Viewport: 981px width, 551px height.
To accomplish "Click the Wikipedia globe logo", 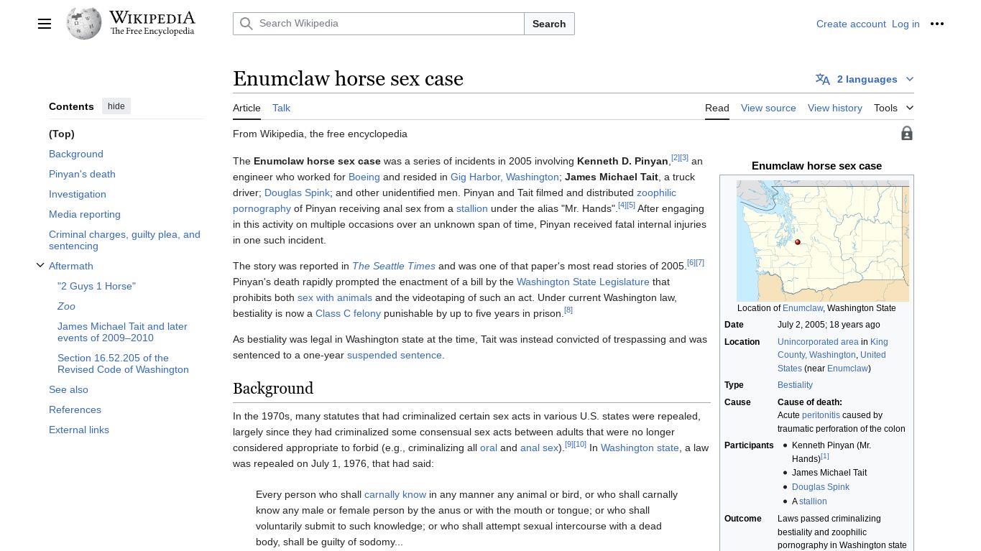I will click(84, 24).
